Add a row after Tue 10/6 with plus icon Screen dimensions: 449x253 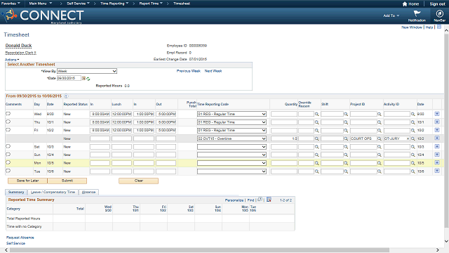[437, 171]
